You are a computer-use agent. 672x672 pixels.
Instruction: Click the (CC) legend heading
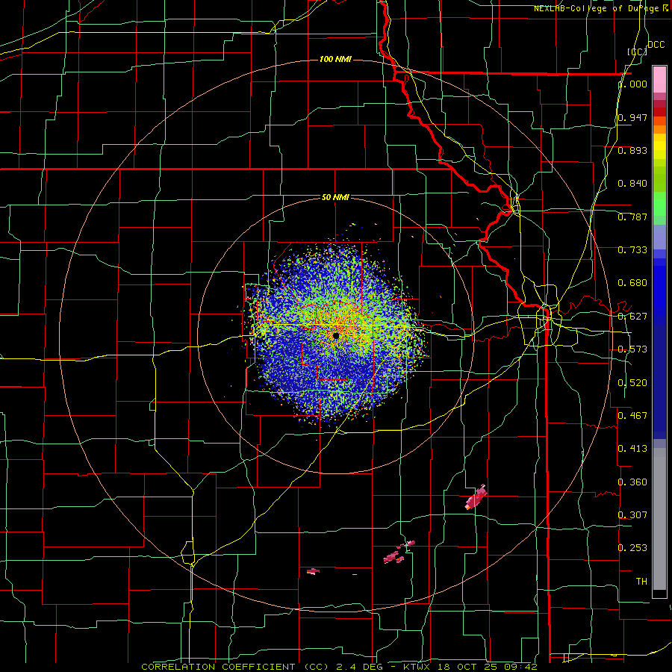(x=638, y=52)
